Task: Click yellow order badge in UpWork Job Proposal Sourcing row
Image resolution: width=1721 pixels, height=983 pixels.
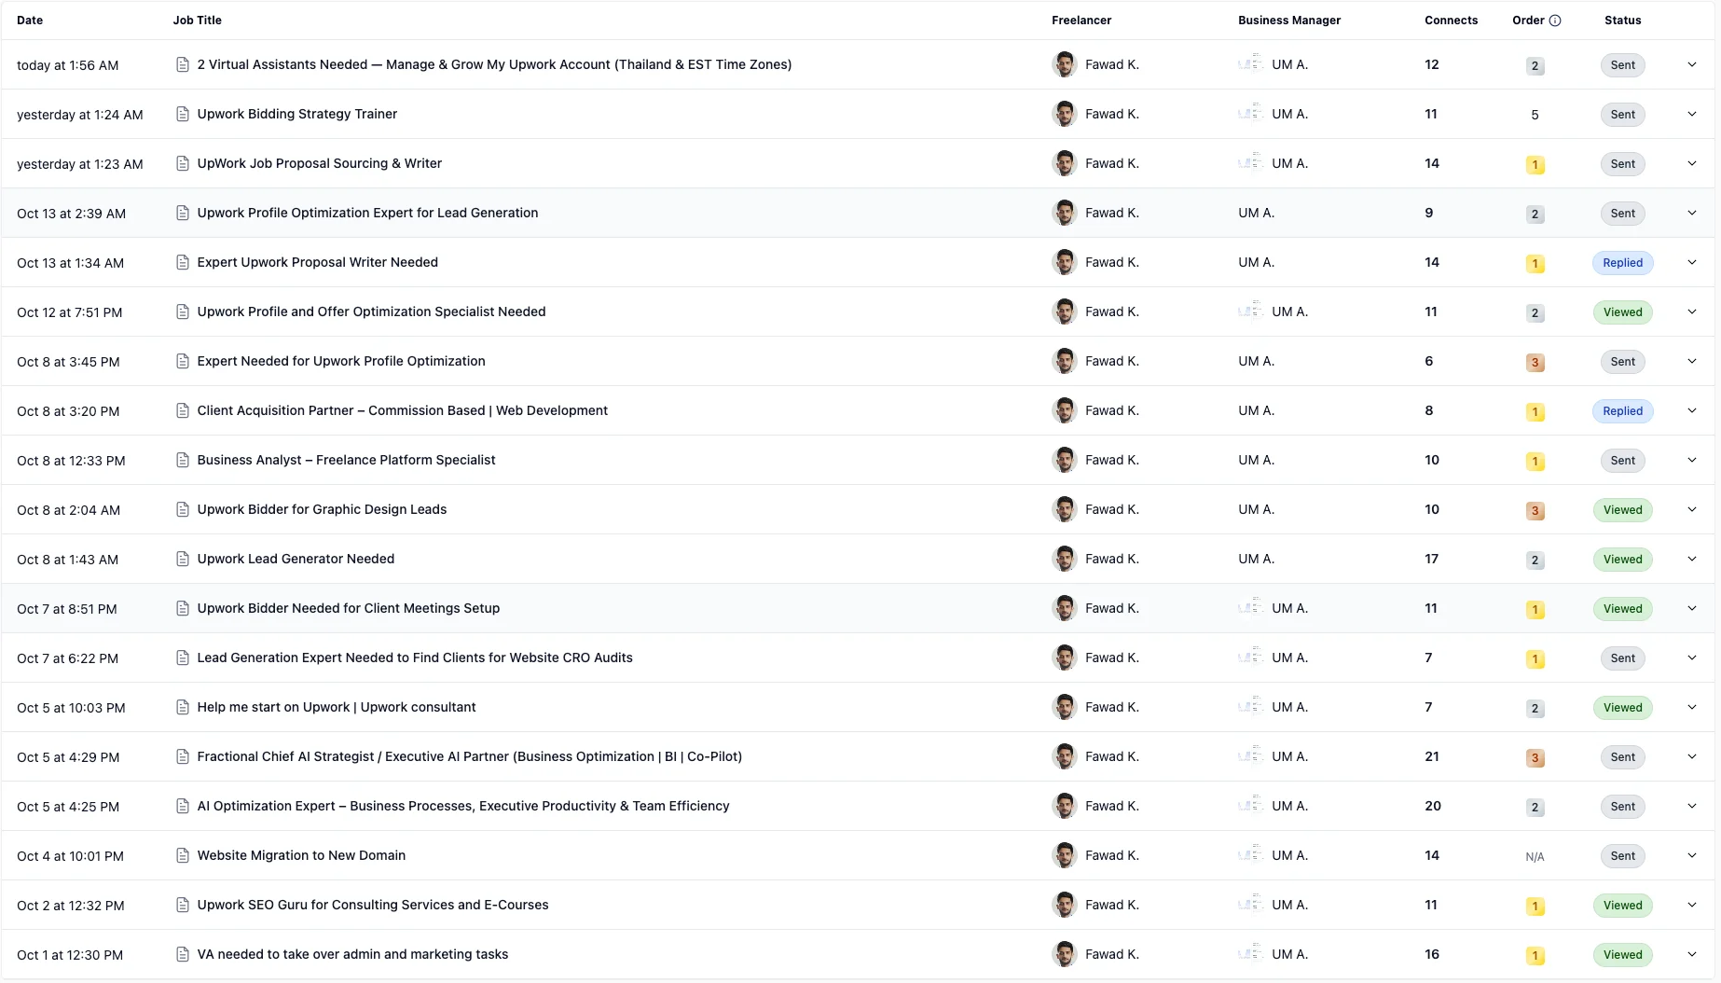Action: (1535, 164)
